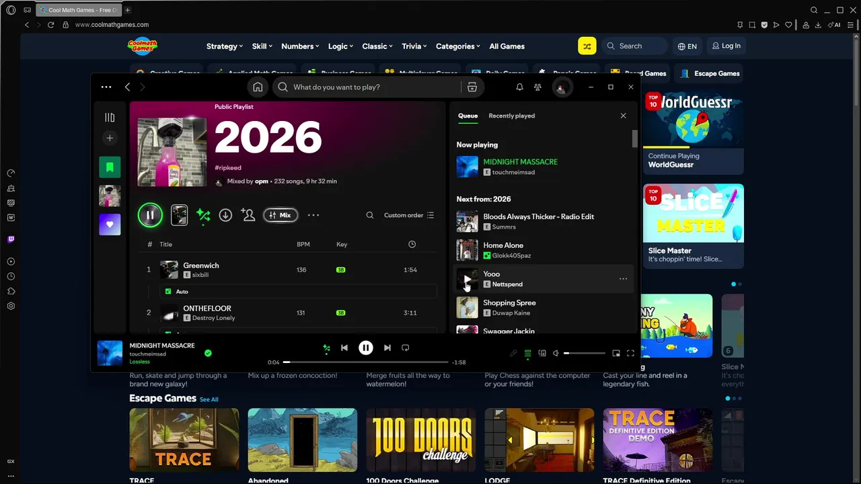Expand the Categories menu
Image resolution: width=861 pixels, height=484 pixels.
[x=457, y=46]
